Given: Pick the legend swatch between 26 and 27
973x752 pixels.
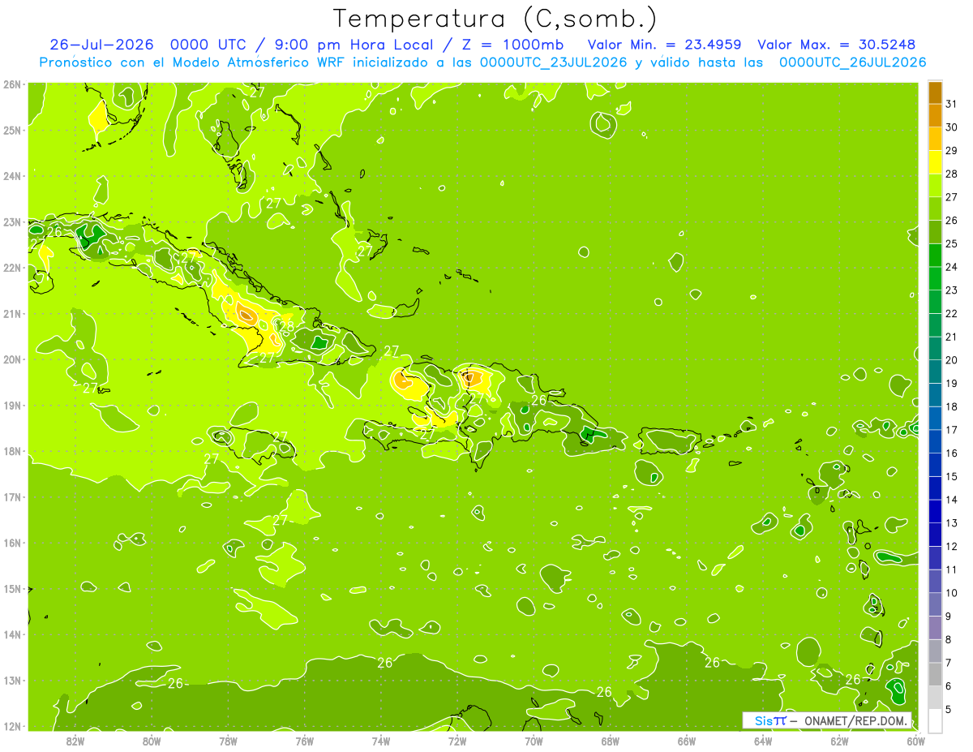Looking at the screenshot, I should 935,208.
